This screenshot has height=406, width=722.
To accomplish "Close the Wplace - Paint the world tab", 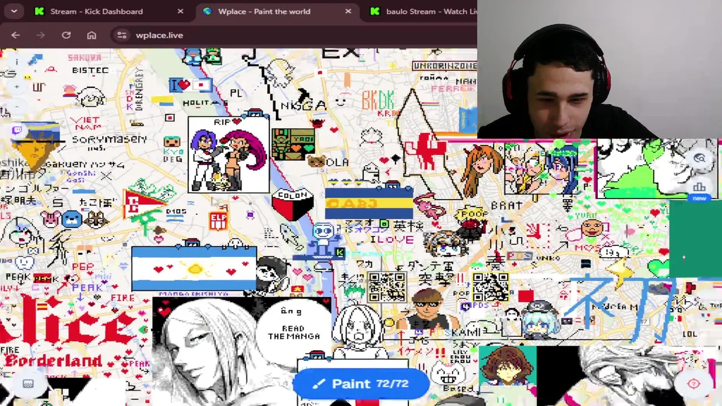I will 348,11.
